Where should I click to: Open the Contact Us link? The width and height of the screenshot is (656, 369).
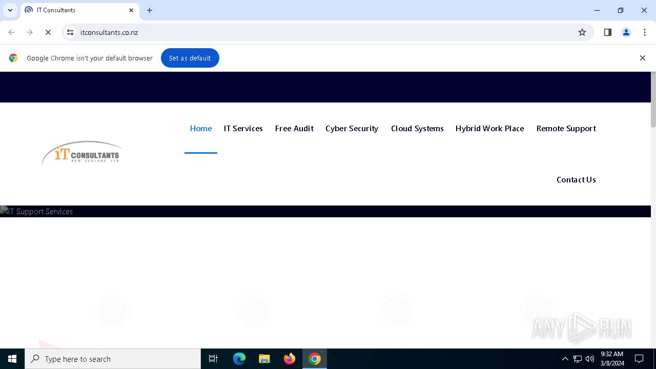[576, 180]
